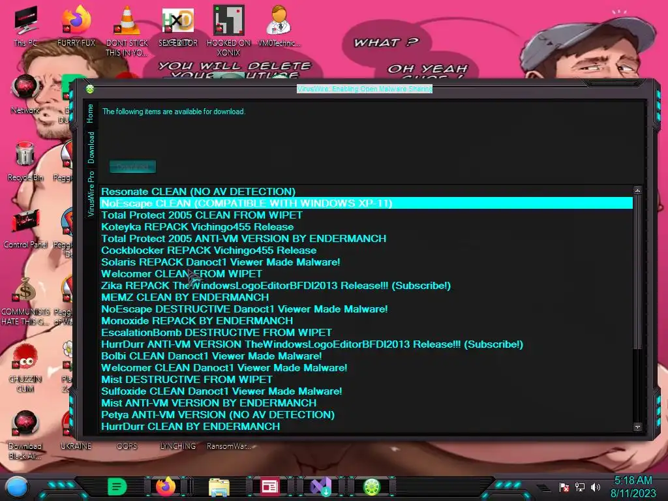Switch to VirusWire lime taskbar icon
This screenshot has width=668, height=501.
[371, 487]
